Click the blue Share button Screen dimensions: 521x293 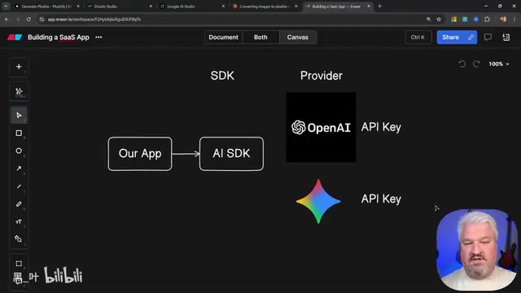point(450,37)
